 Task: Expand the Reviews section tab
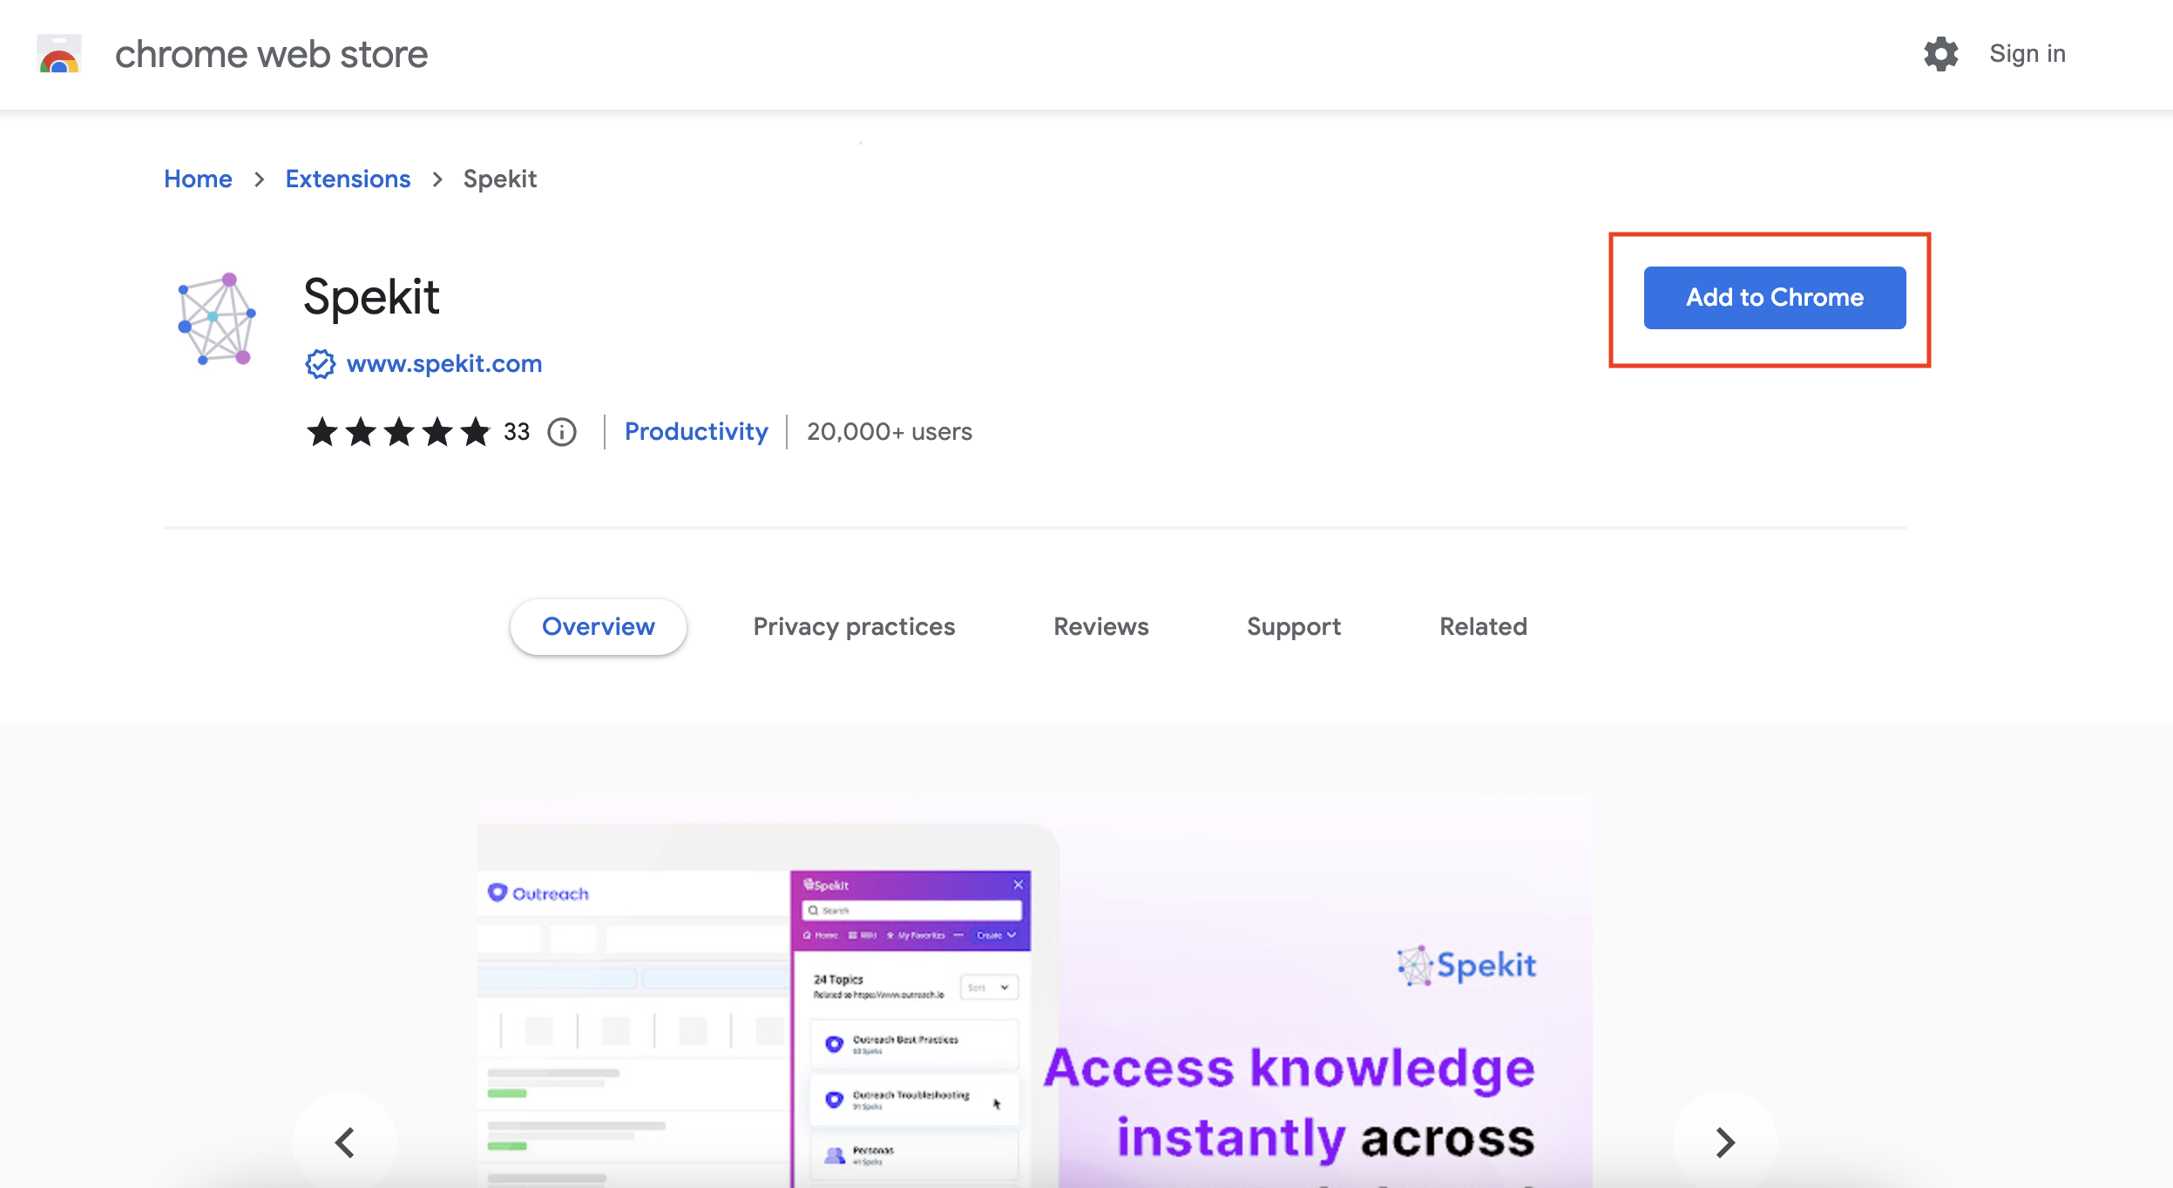(x=1100, y=626)
